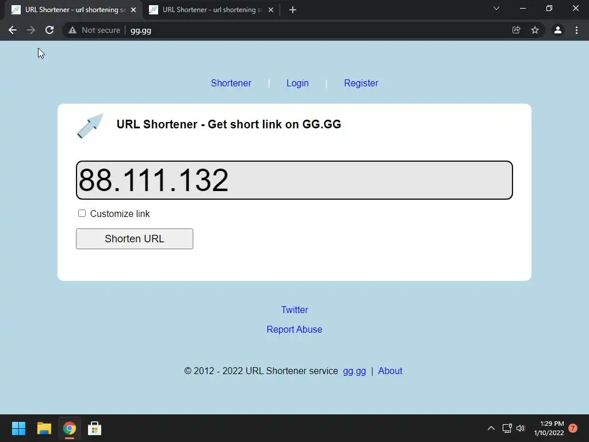Go back using the browser back arrow

13,30
